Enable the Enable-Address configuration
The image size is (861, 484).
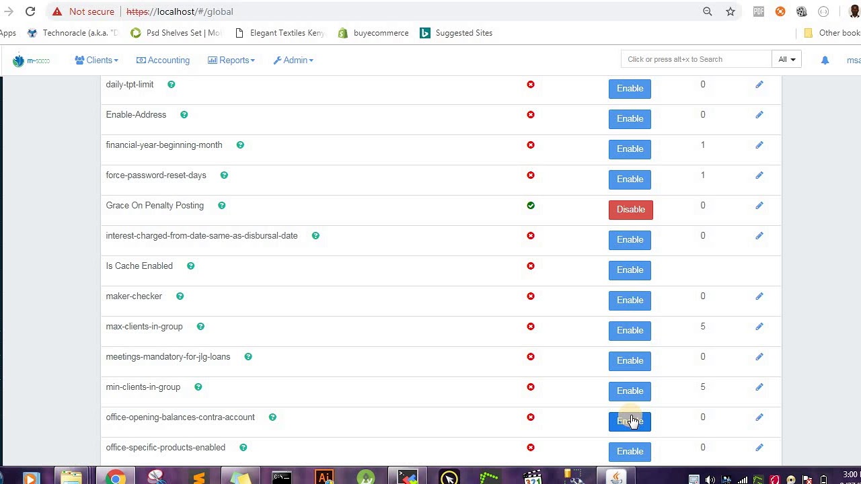pyautogui.click(x=630, y=119)
